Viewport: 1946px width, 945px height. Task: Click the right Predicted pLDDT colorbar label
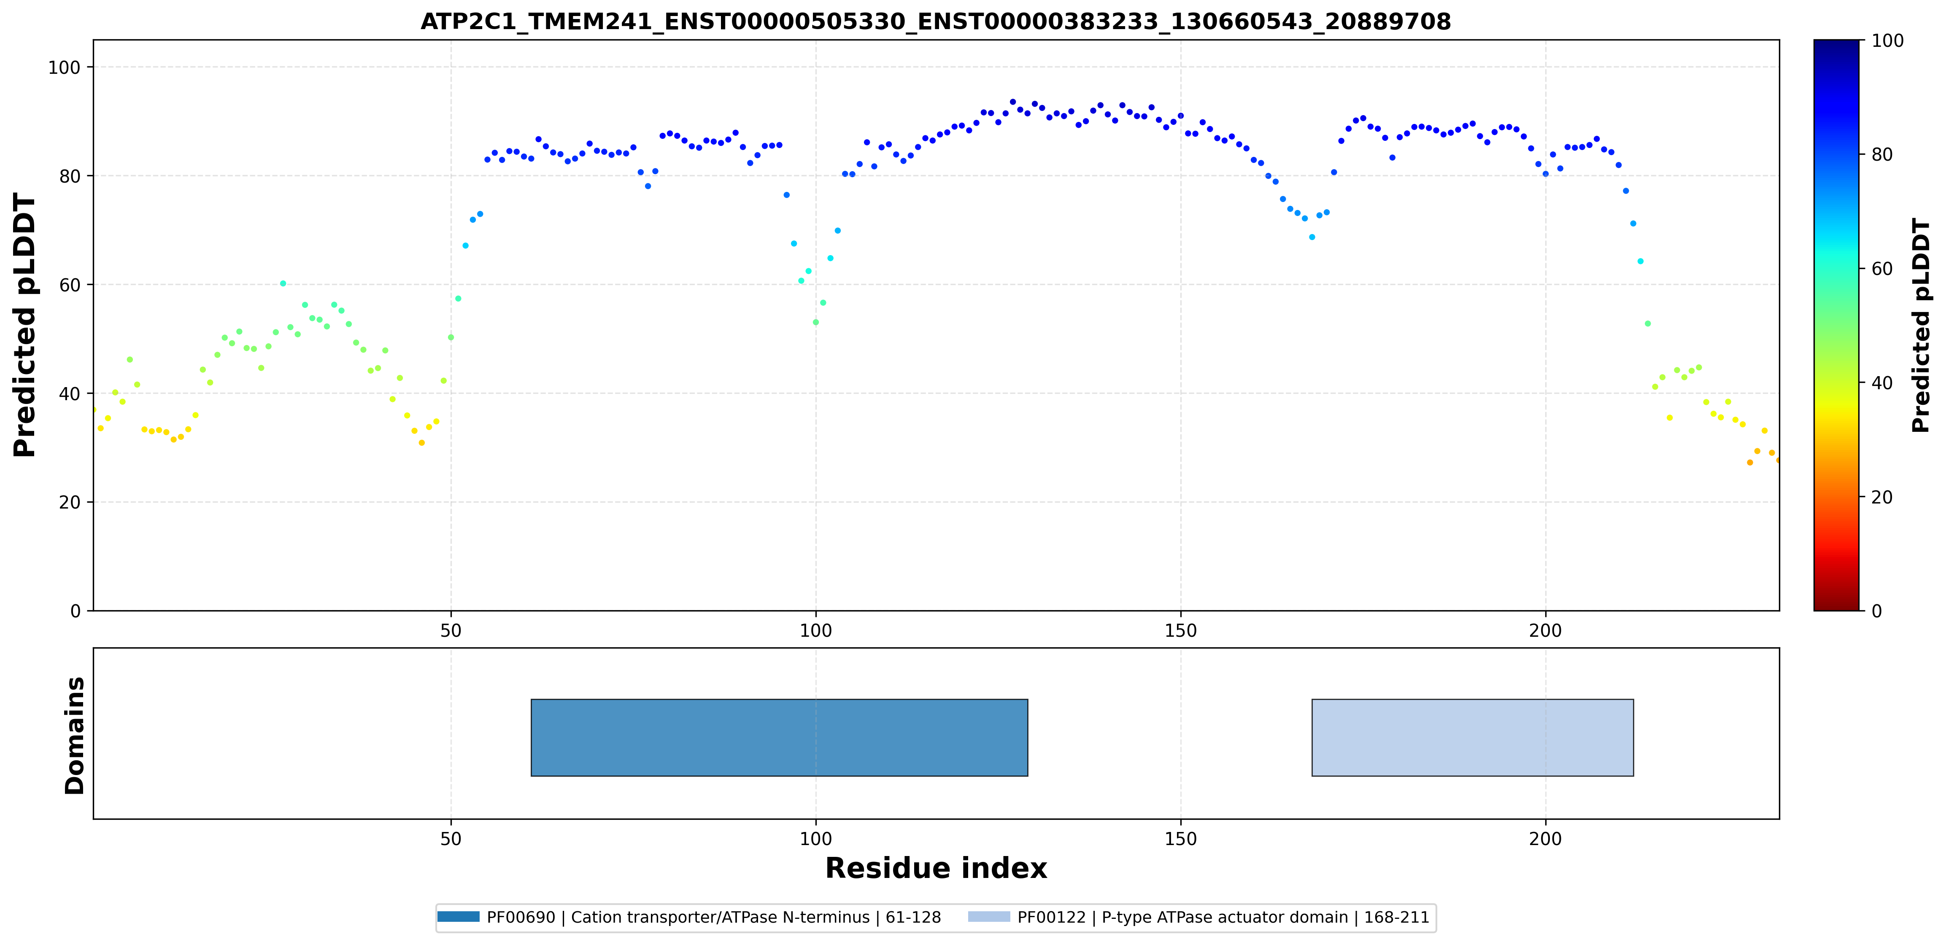click(1919, 326)
